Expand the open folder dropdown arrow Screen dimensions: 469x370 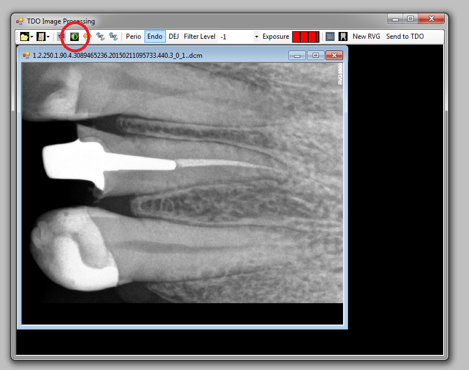click(31, 36)
